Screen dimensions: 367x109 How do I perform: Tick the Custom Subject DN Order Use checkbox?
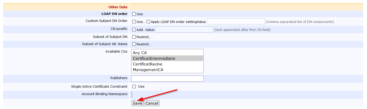pyautogui.click(x=134, y=22)
